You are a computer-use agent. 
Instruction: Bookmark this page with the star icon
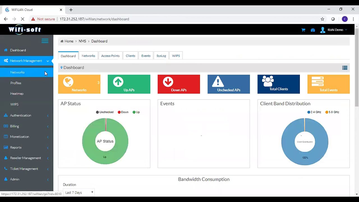[322, 19]
